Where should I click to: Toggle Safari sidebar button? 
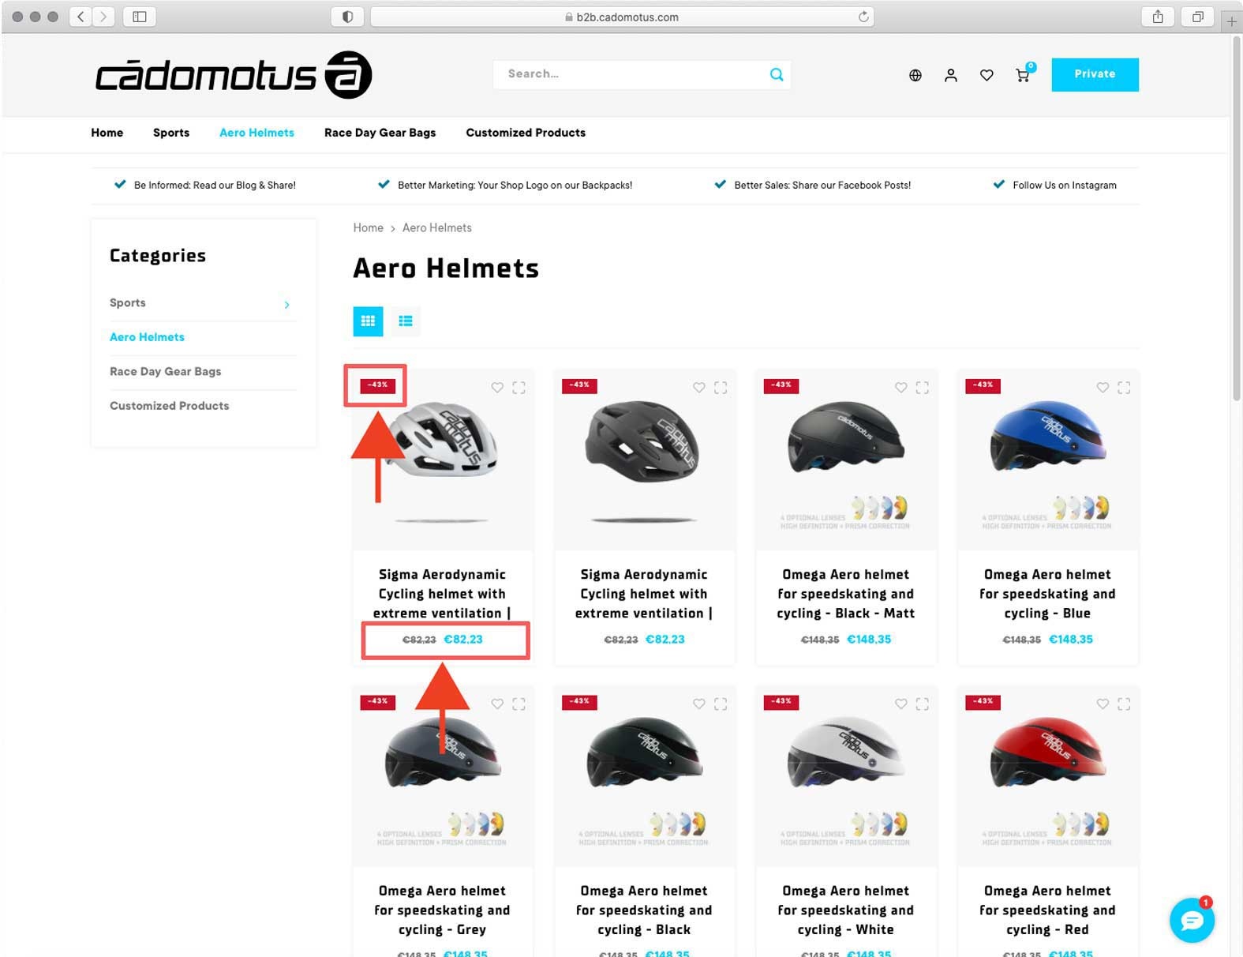point(140,17)
